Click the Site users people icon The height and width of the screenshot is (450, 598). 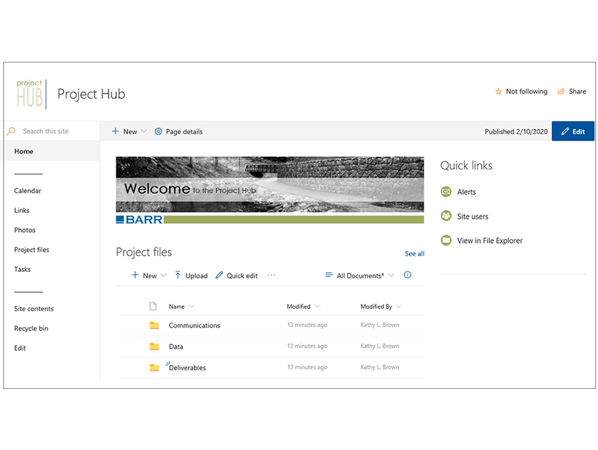click(446, 217)
